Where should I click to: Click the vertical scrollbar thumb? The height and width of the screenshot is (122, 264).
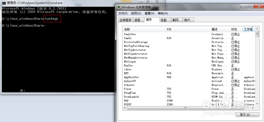(257, 34)
